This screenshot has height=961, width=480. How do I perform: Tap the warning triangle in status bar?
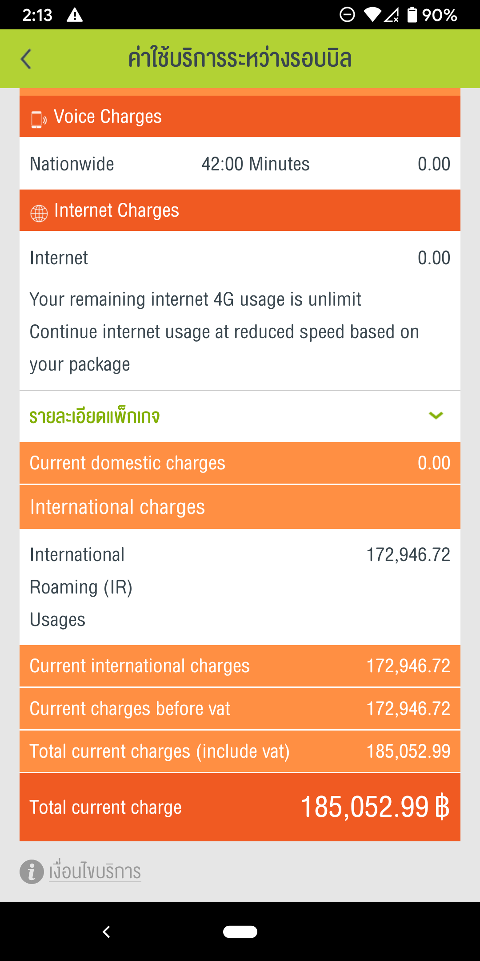coord(75,16)
